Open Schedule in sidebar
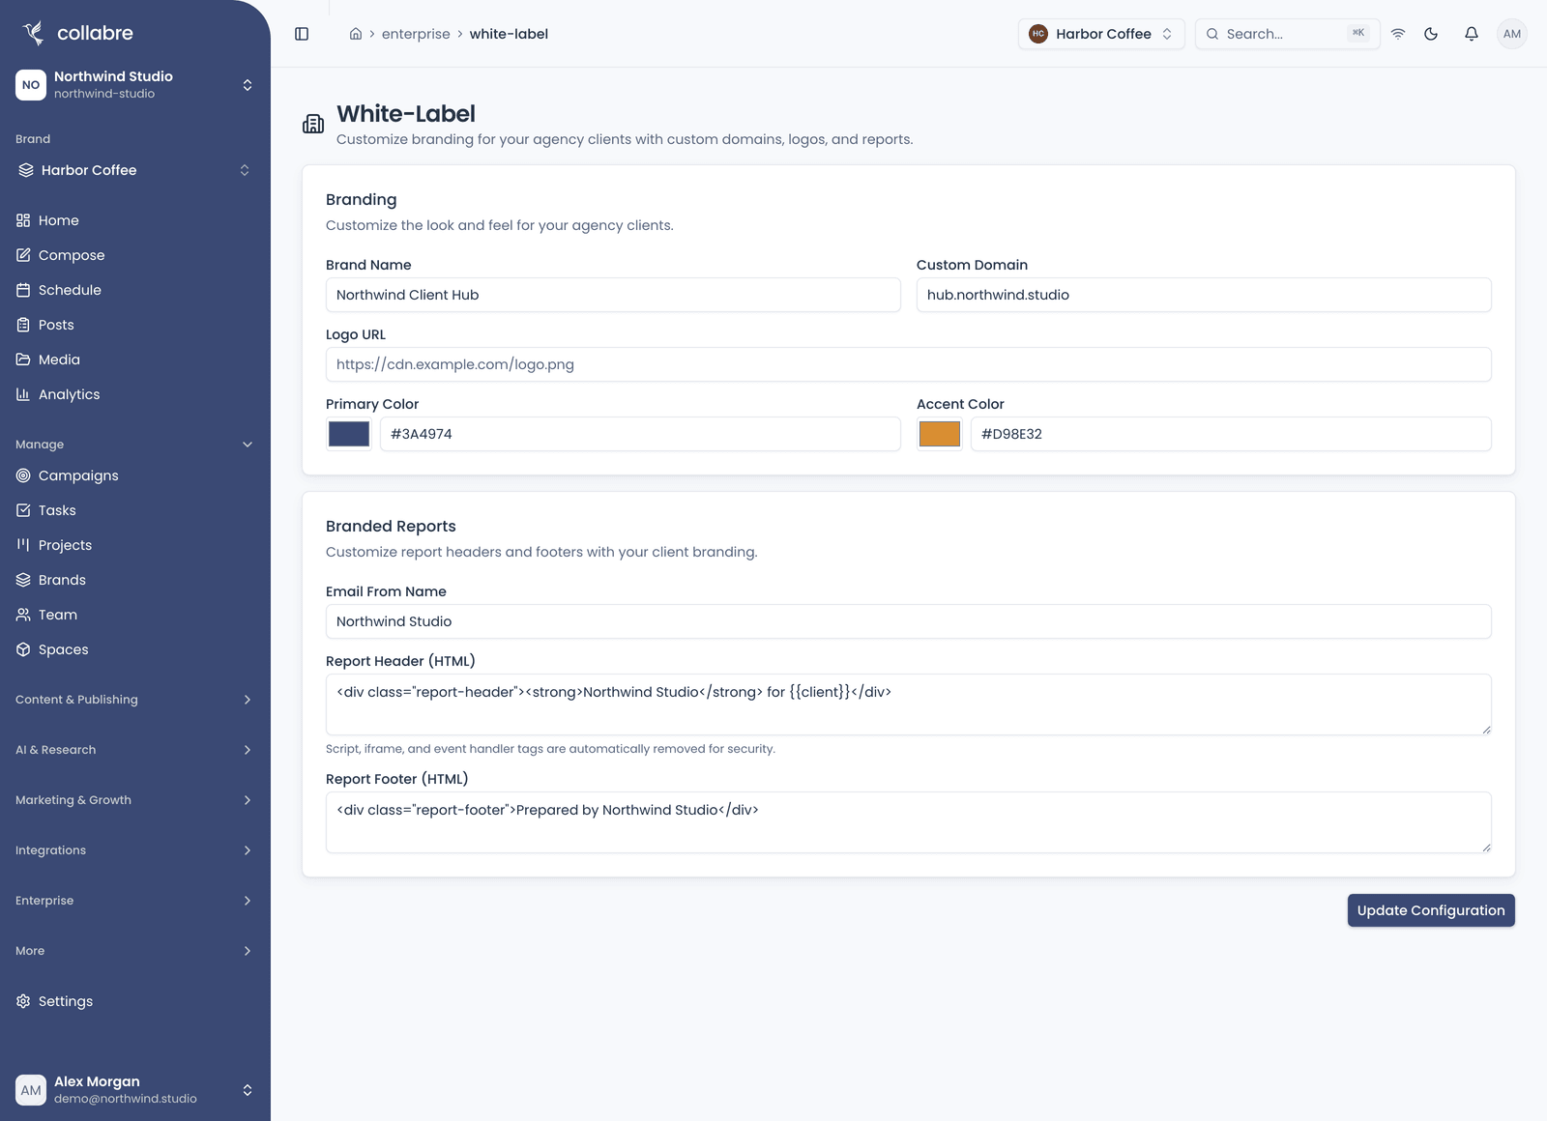The height and width of the screenshot is (1121, 1547). click(x=135, y=290)
